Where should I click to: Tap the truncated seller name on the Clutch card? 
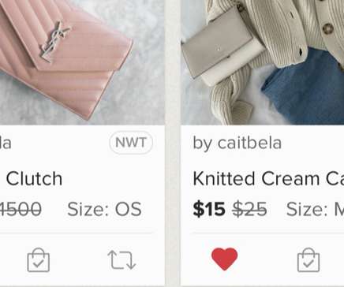6,143
